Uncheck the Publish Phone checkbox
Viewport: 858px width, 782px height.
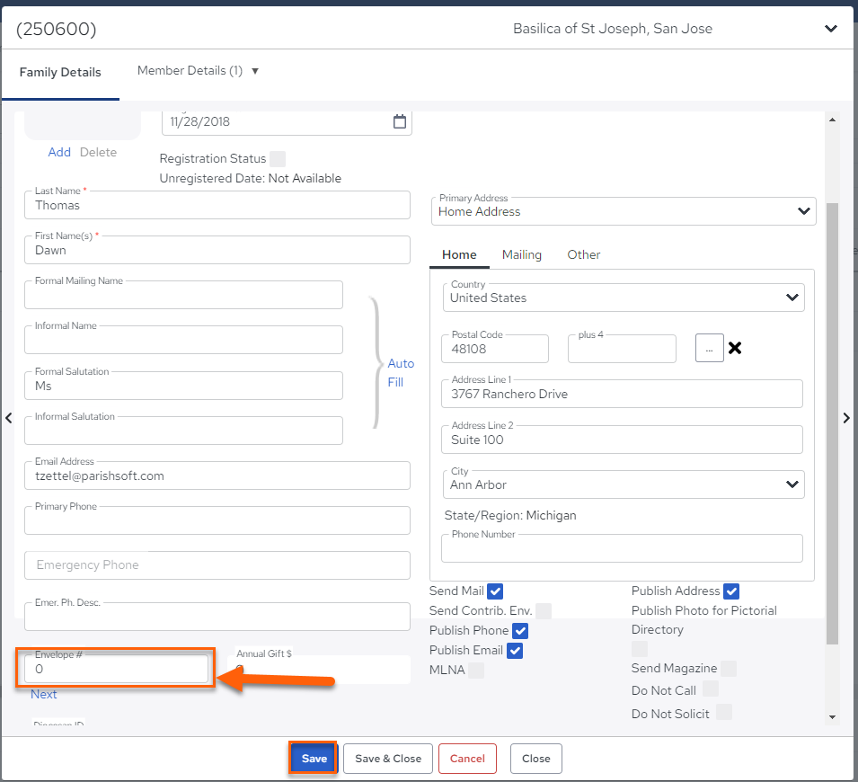coord(520,631)
